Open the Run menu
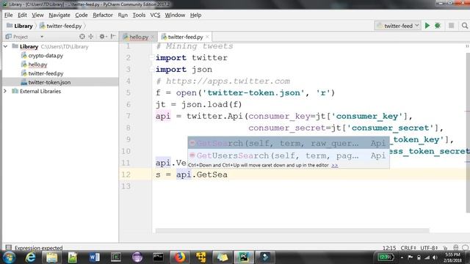This screenshot has height=264, width=470. [x=123, y=15]
